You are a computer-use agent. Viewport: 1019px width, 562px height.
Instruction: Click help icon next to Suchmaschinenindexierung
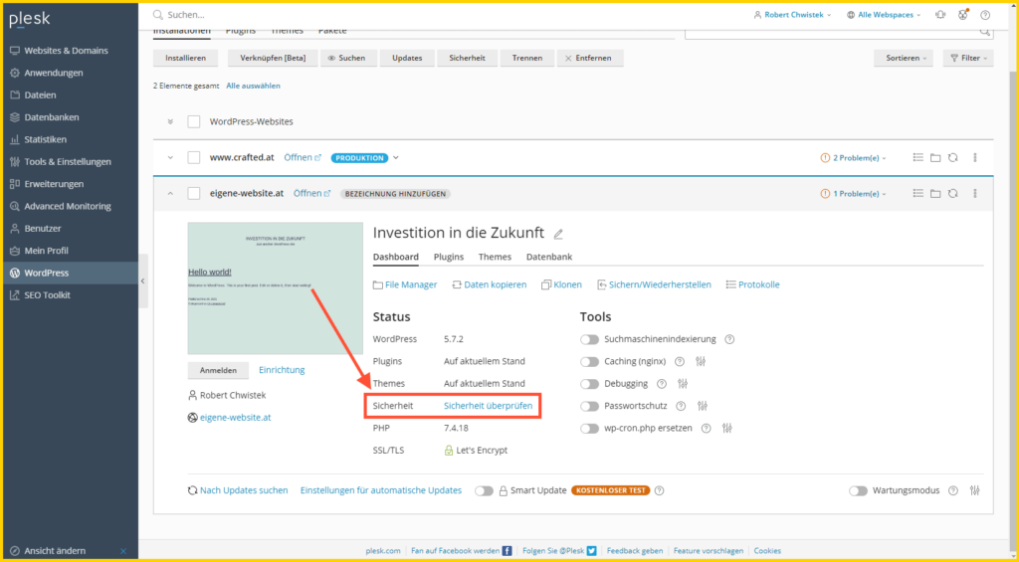[729, 339]
